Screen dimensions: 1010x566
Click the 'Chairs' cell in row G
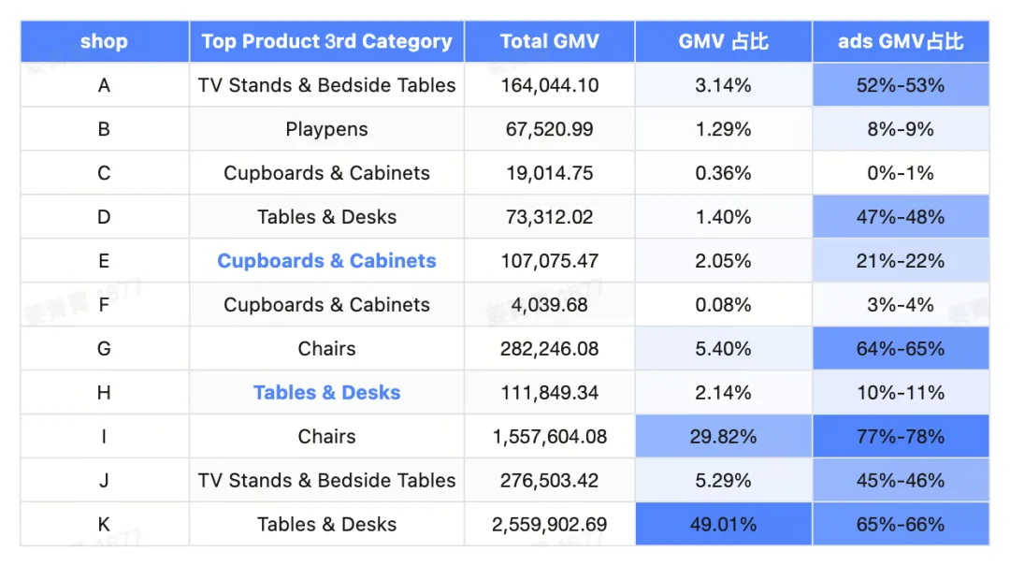click(x=326, y=349)
